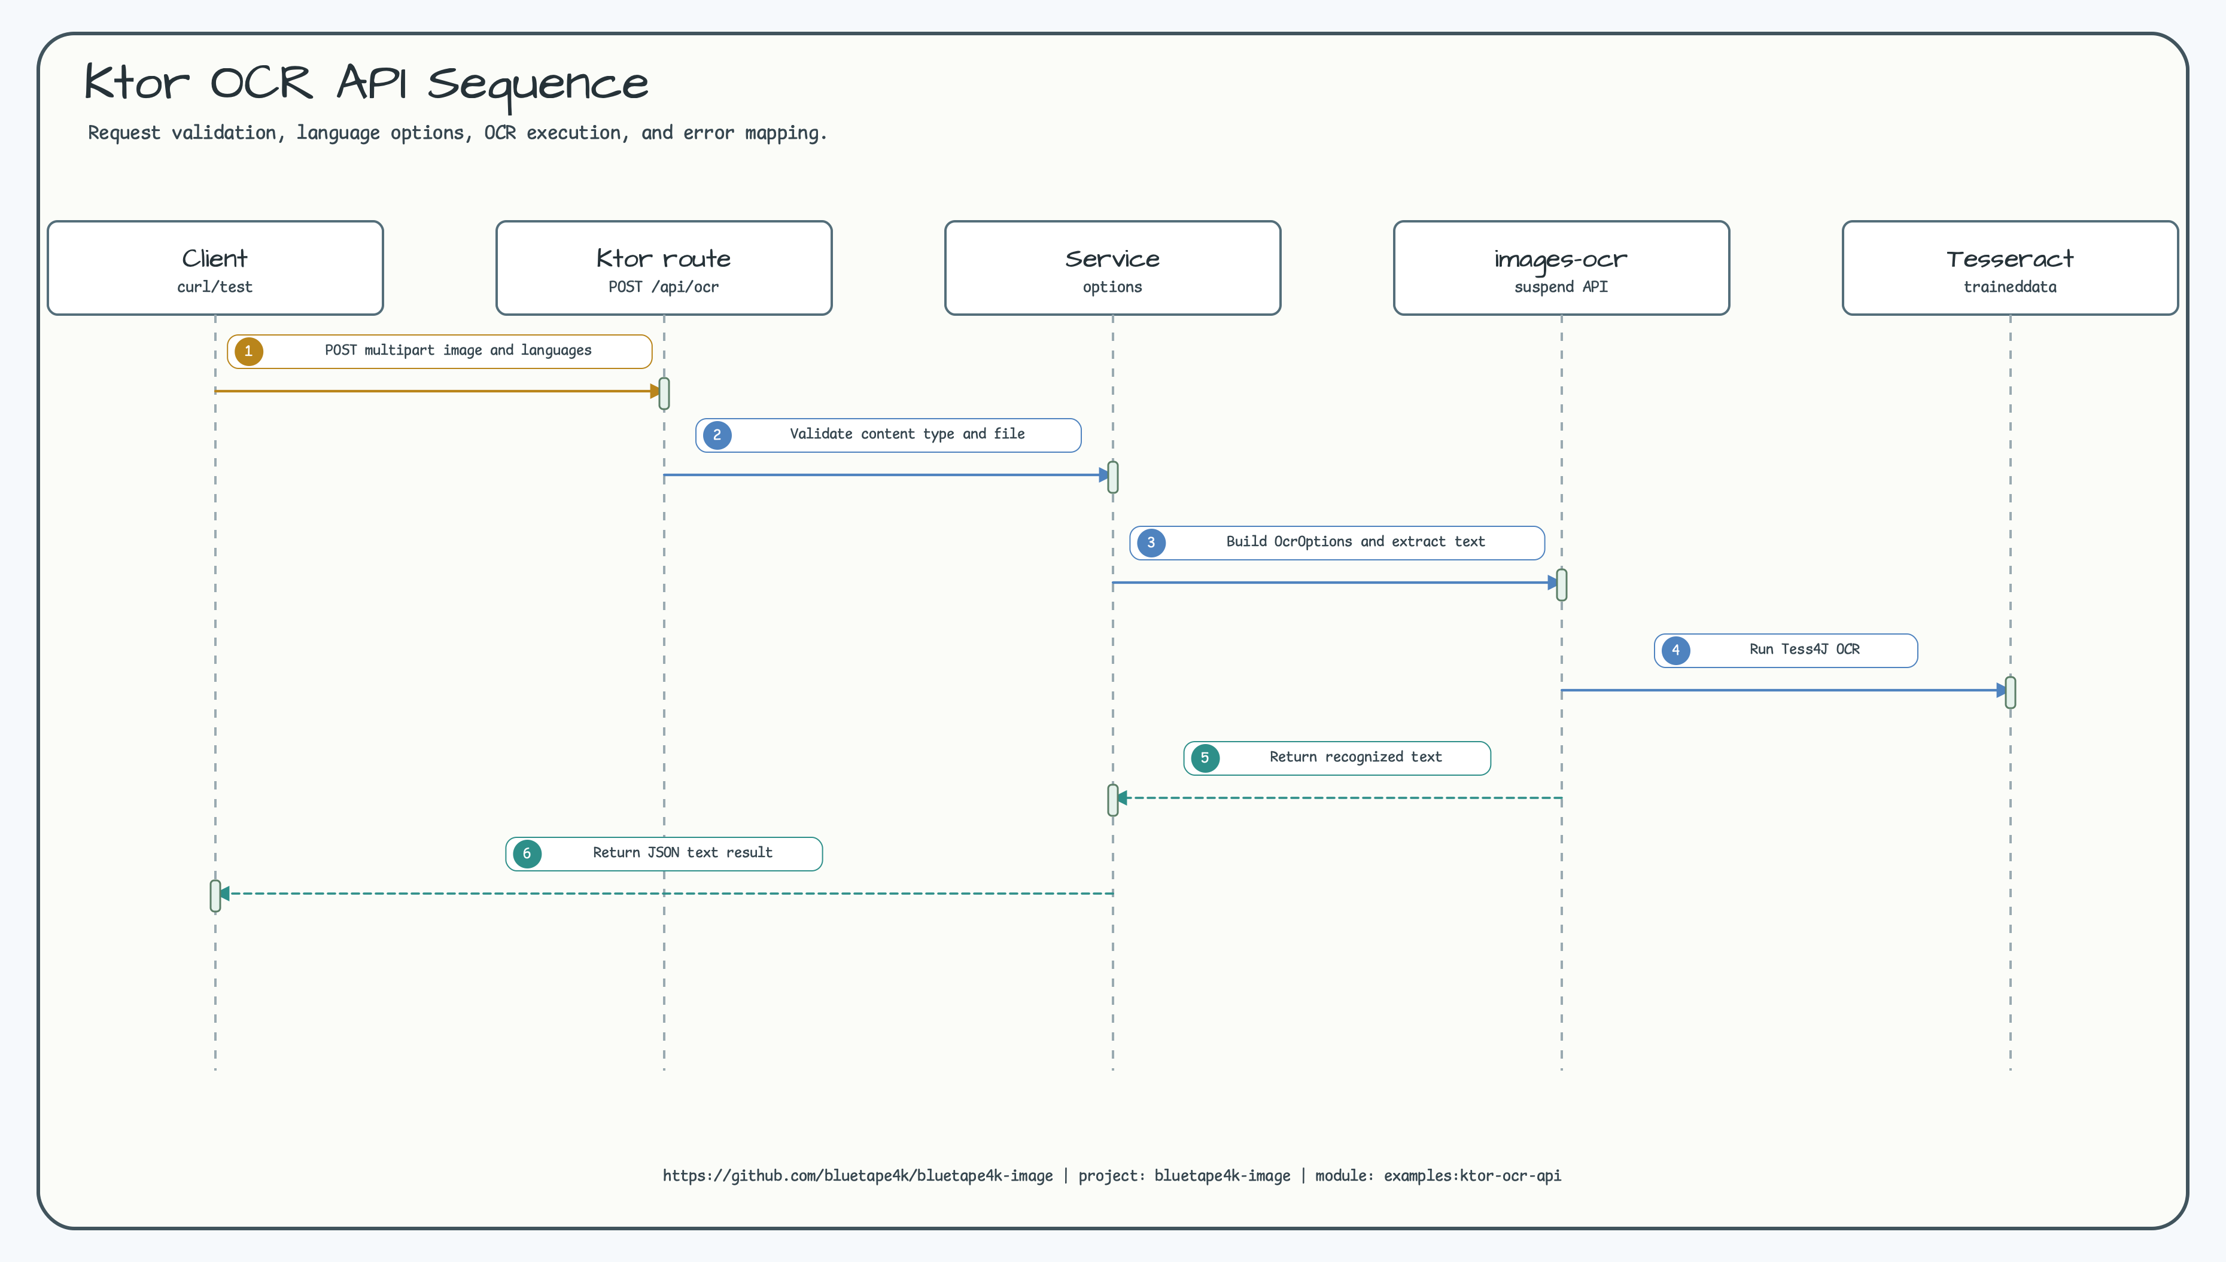Screen dimensions: 2226x1262
Task: Click the step 5 number badge
Action: pyautogui.click(x=1205, y=758)
